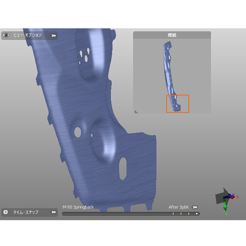Pin the タイム・ステップ panel
246x246 pixels.
tap(53, 212)
